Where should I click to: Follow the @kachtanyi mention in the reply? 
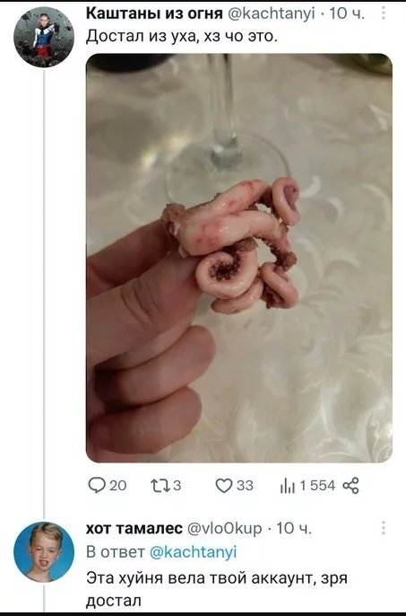pos(194,552)
